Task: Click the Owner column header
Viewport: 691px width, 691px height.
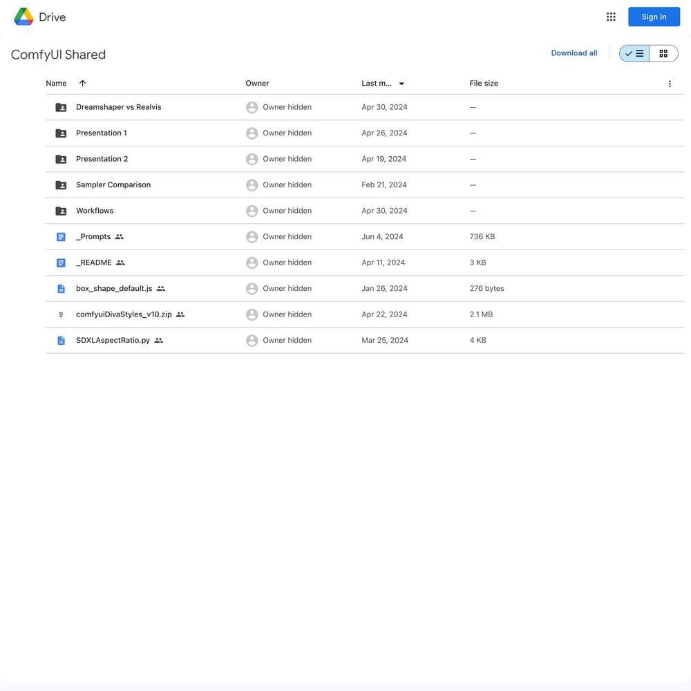Action: pyautogui.click(x=257, y=84)
